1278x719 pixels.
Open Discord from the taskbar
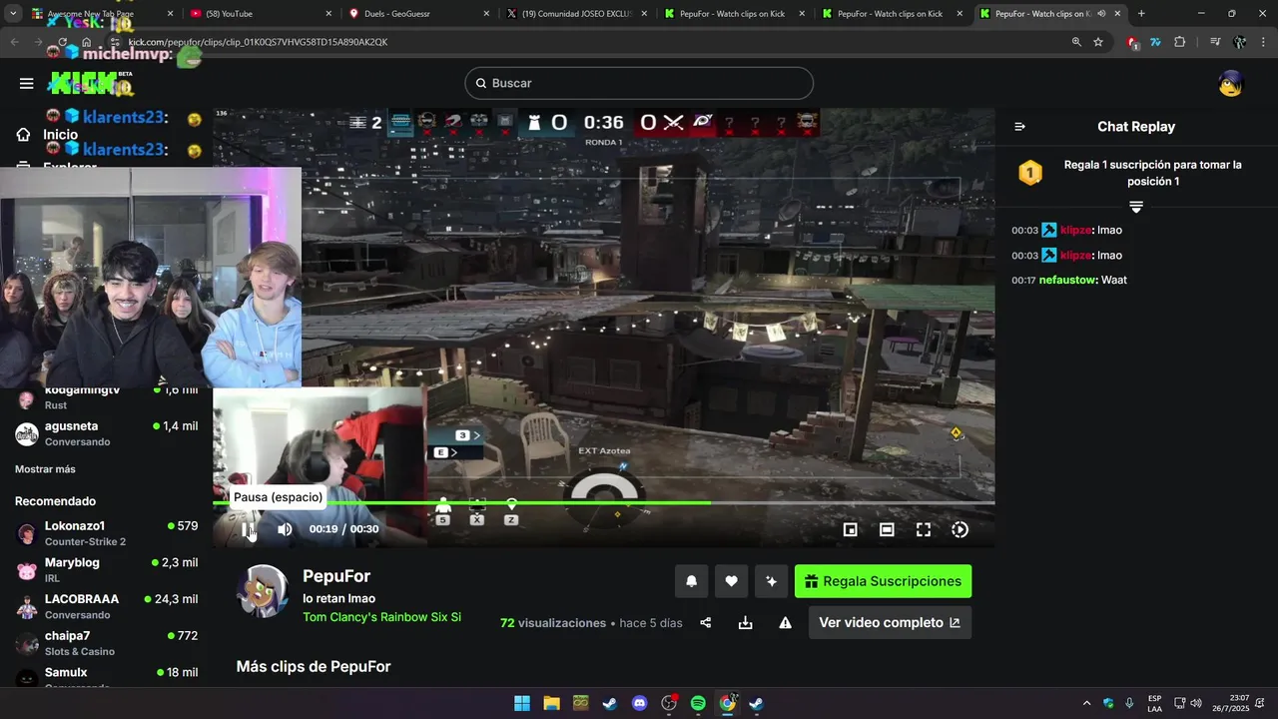point(640,703)
